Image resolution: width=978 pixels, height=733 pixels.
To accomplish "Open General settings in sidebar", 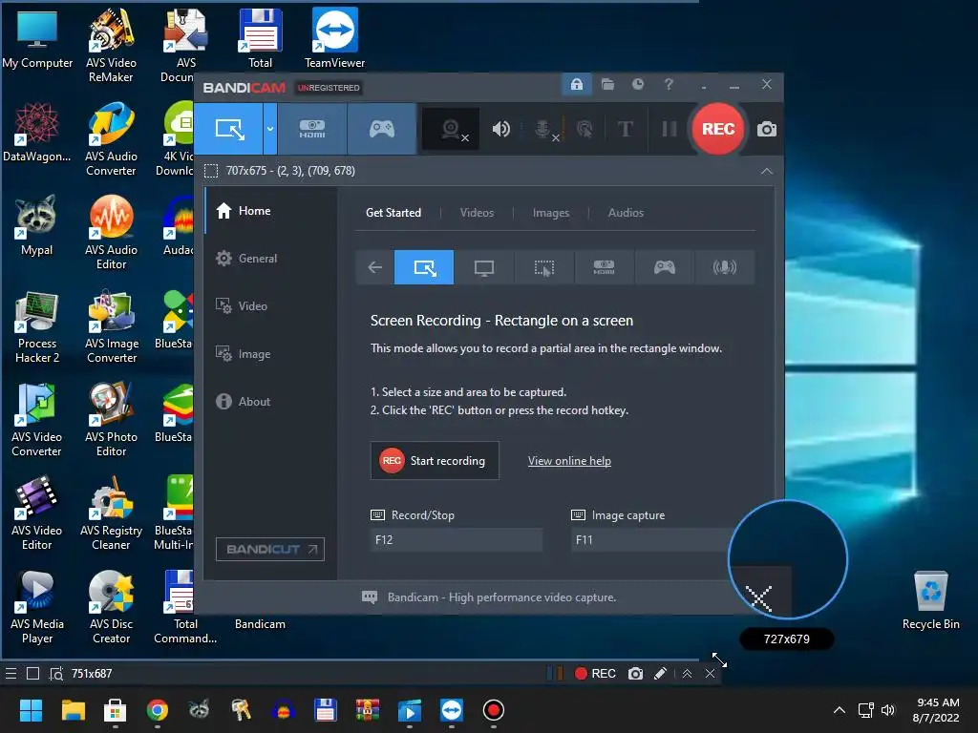I will (x=270, y=258).
